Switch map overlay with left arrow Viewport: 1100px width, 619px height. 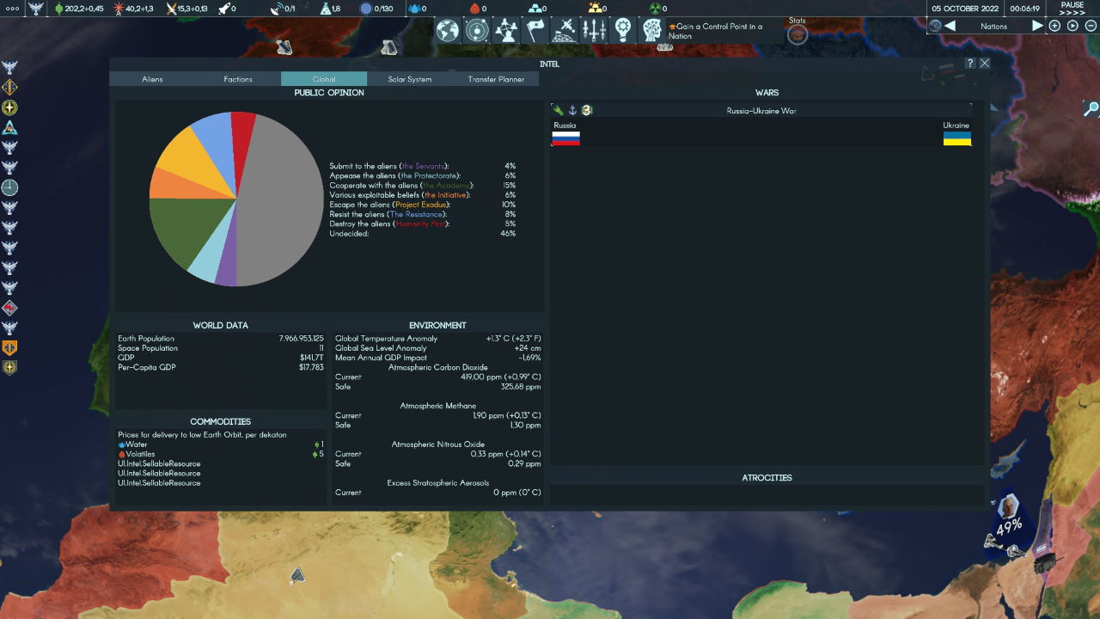(x=950, y=26)
